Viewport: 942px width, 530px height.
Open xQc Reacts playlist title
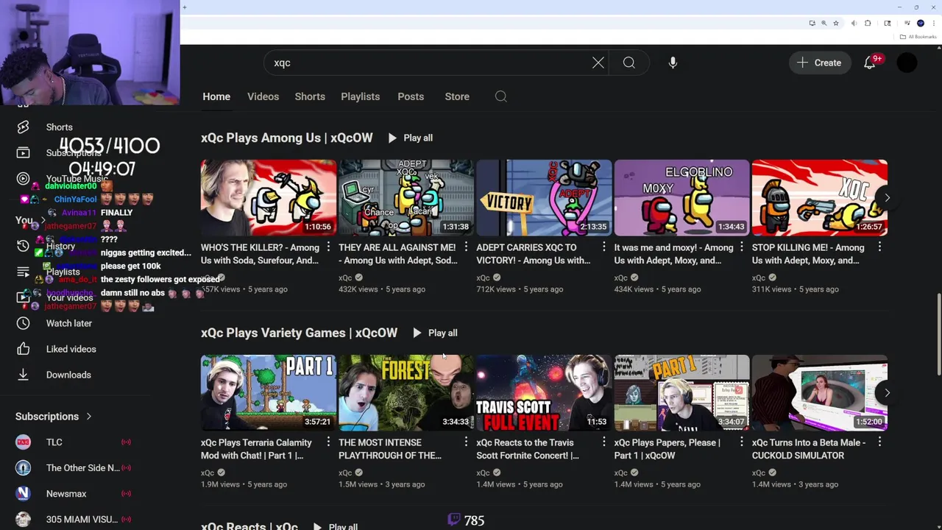[249, 526]
